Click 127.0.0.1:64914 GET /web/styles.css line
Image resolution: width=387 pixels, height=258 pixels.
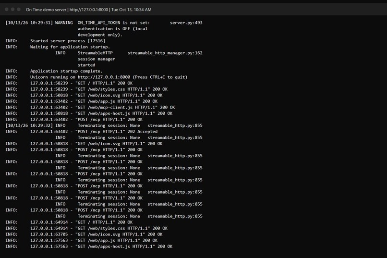click(x=86, y=228)
